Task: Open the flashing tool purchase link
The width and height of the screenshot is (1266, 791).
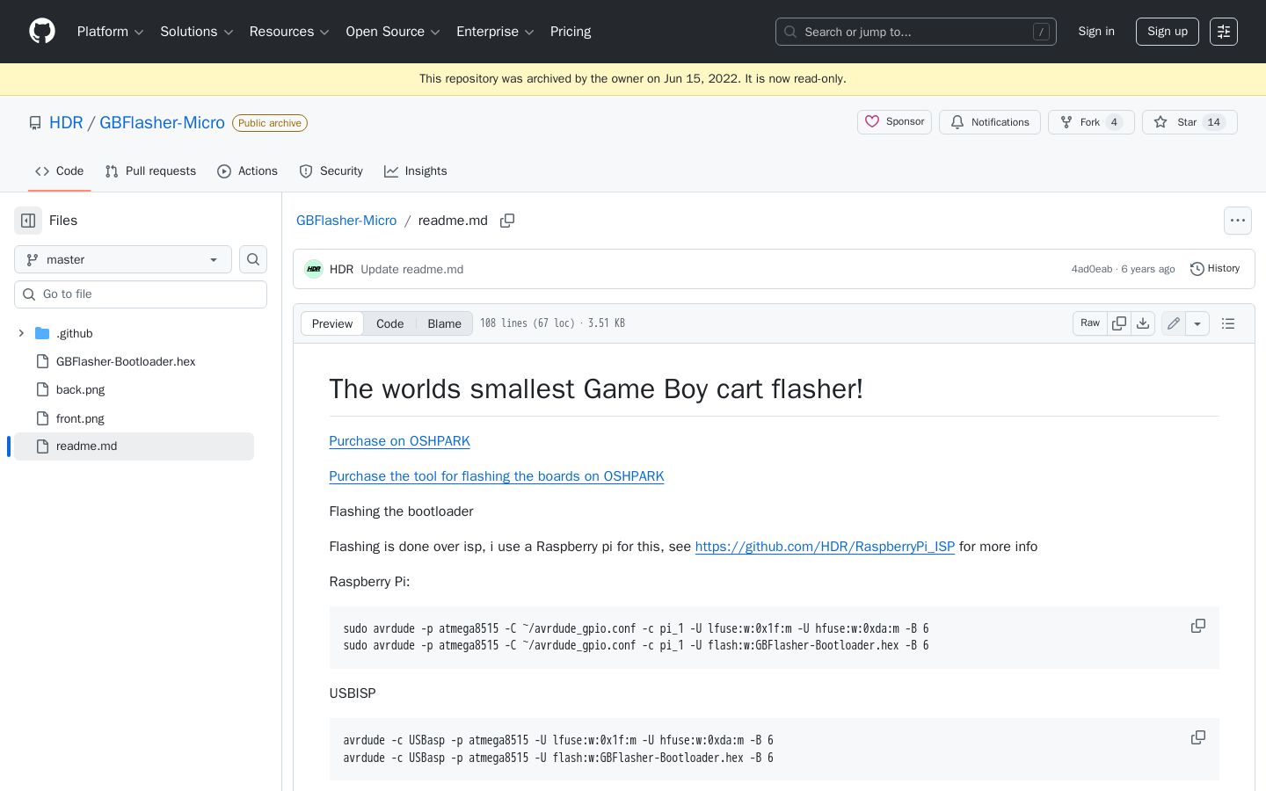Action: click(497, 476)
